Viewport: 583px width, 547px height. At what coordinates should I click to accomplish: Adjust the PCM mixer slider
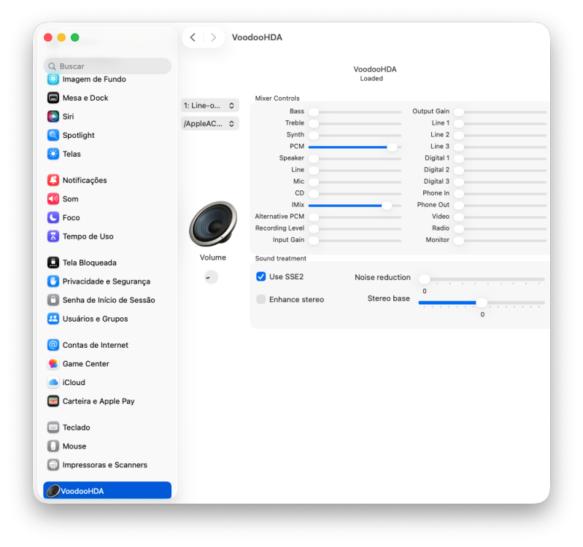[x=355, y=147]
